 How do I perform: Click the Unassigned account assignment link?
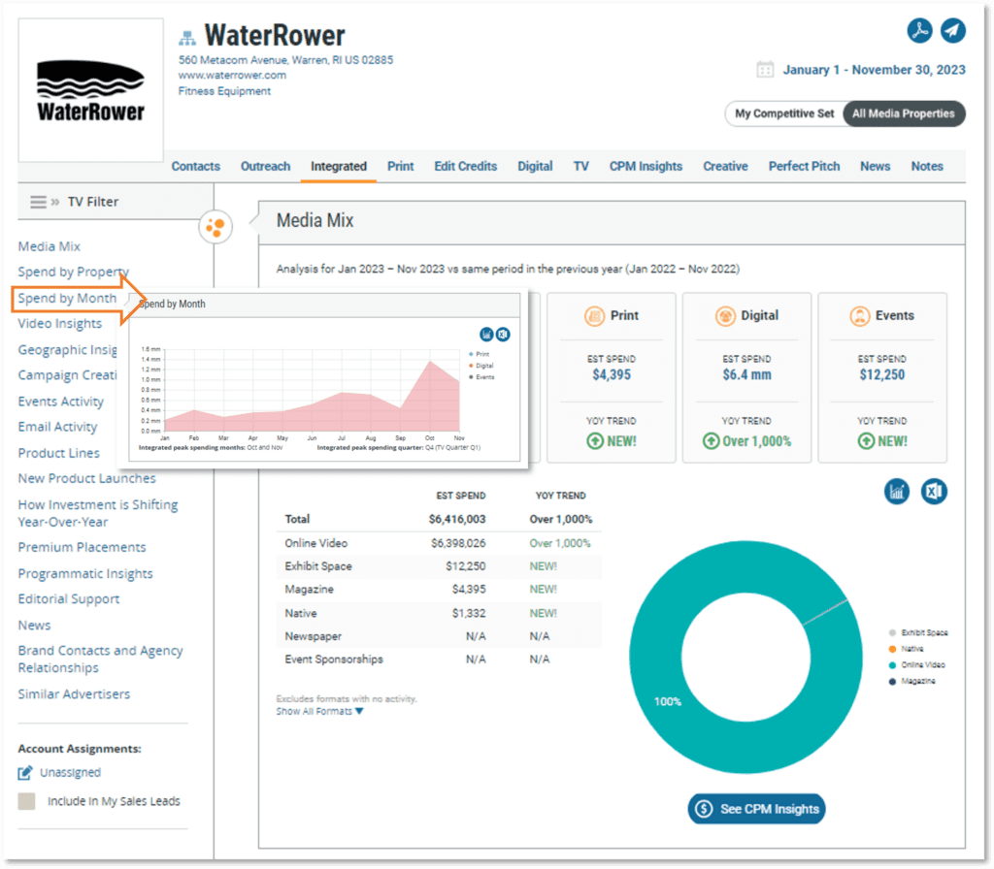[70, 773]
